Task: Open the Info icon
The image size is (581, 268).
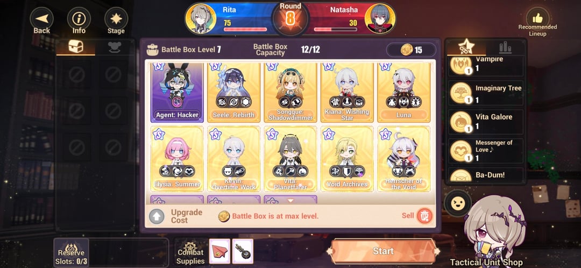Action: 79,18
